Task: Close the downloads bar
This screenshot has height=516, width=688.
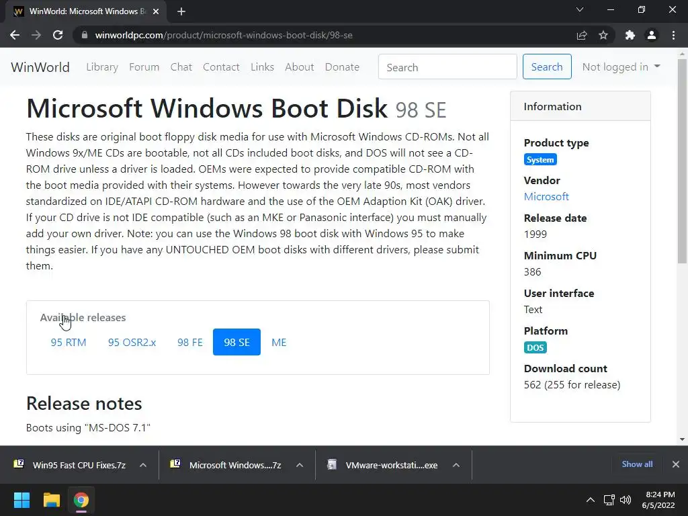Action: (x=676, y=464)
